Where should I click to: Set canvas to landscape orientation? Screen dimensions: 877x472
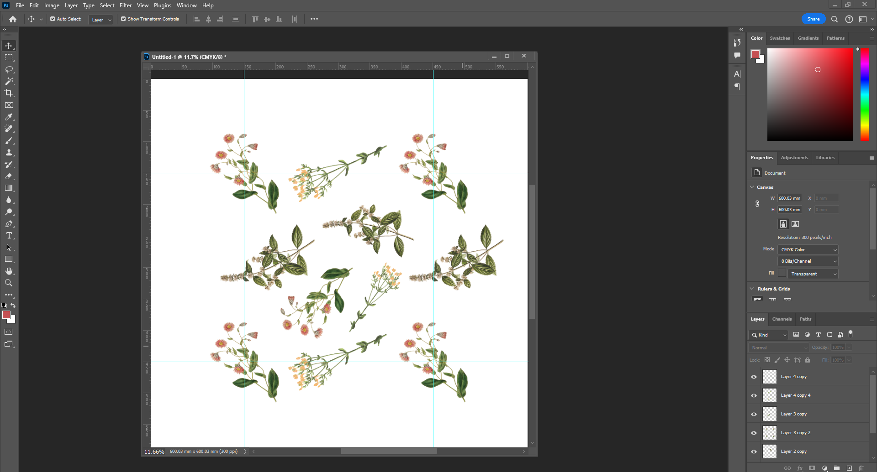click(795, 224)
